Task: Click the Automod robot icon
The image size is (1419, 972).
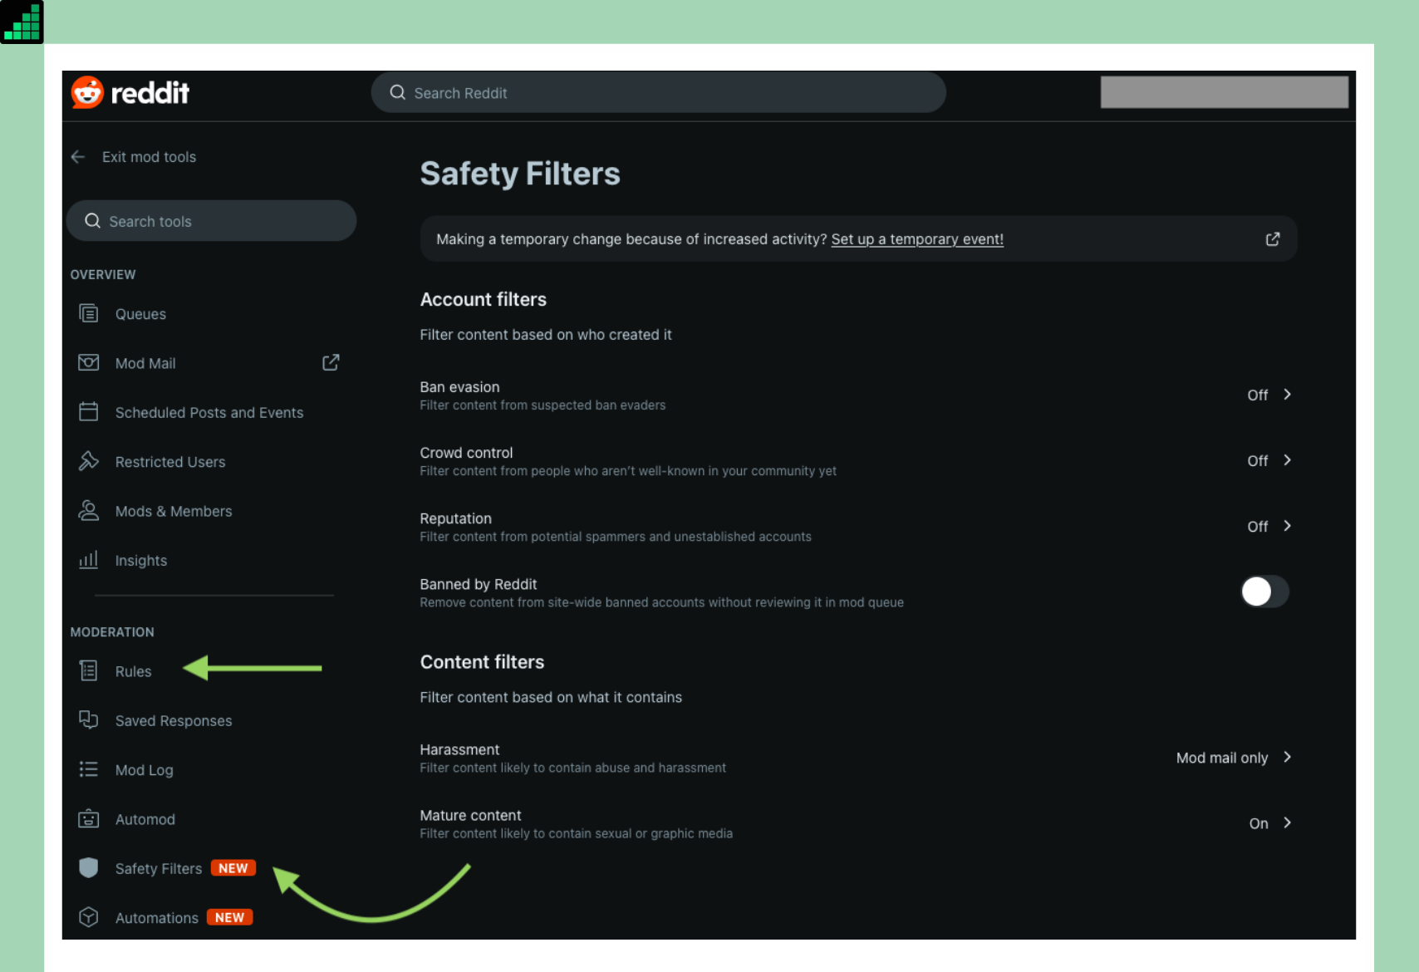Action: tap(88, 818)
